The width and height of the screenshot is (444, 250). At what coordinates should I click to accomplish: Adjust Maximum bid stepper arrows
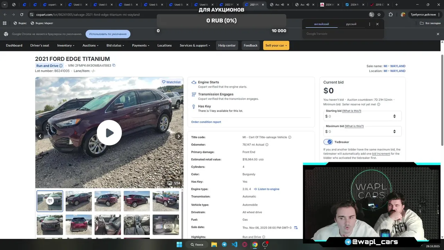click(x=394, y=132)
